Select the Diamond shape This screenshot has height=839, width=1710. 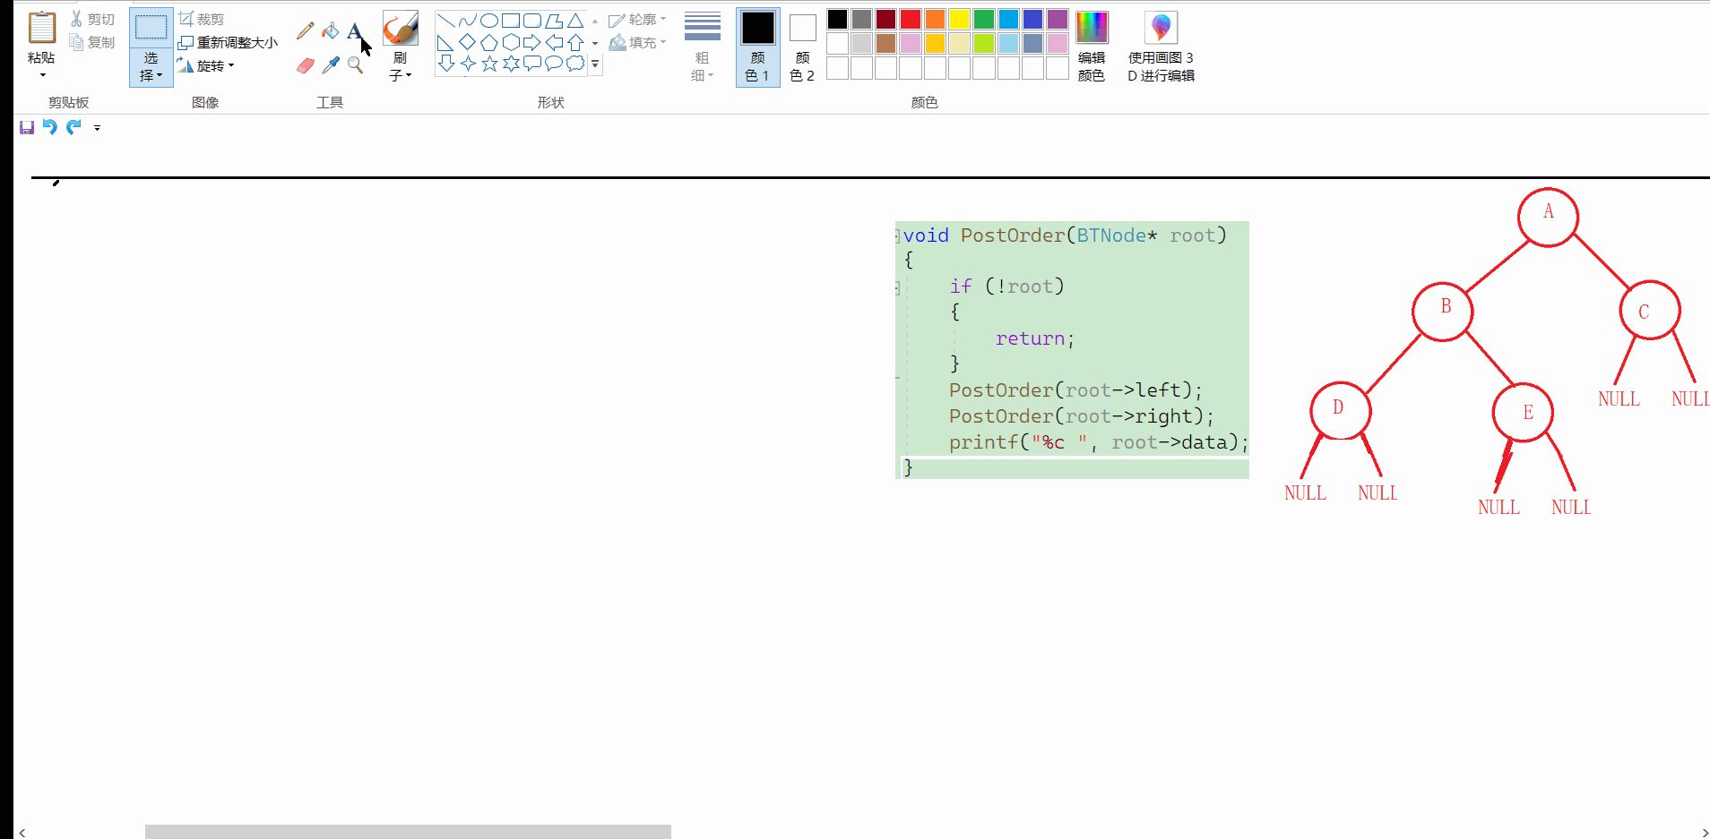click(x=468, y=42)
